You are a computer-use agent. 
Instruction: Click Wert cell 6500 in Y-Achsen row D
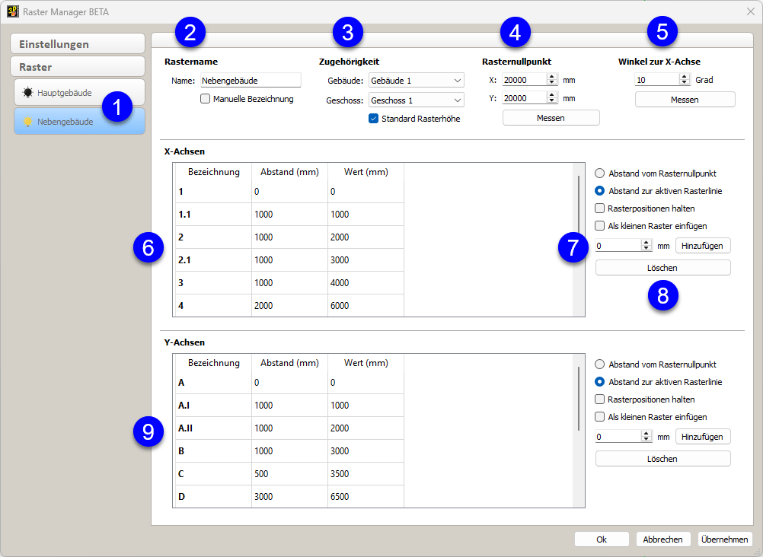tap(366, 497)
